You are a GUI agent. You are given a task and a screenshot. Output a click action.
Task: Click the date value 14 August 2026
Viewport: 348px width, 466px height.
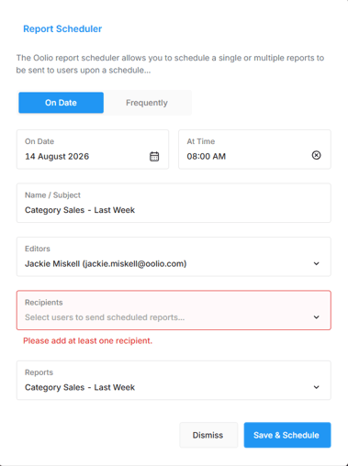(57, 157)
